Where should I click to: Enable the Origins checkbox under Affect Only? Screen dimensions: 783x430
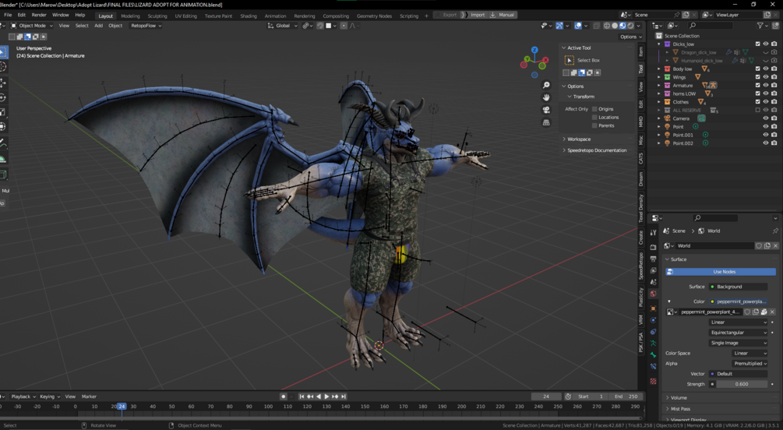594,109
